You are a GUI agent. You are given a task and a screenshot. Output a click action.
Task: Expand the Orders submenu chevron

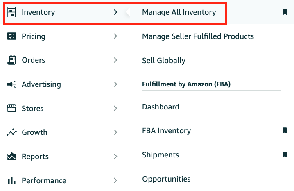115,60
